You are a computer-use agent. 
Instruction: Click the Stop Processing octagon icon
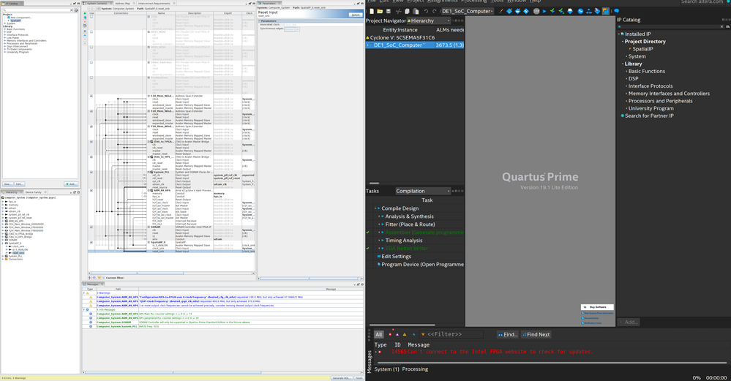pyautogui.click(x=536, y=11)
